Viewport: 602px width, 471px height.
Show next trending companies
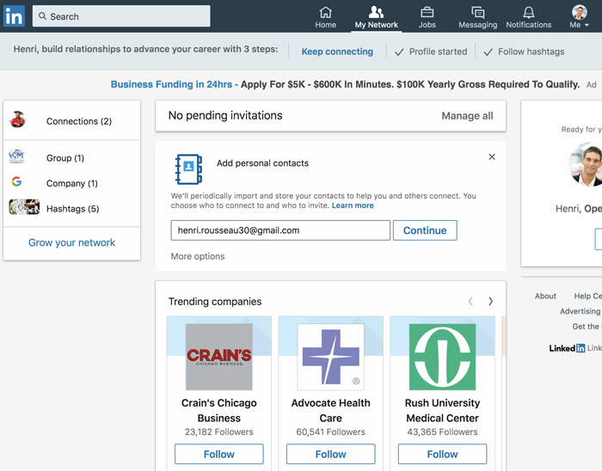click(490, 301)
